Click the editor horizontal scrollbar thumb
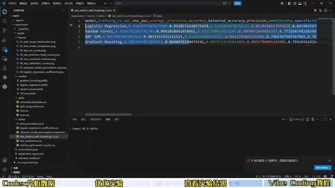Screen dimensions: 335x188 point(108,115)
